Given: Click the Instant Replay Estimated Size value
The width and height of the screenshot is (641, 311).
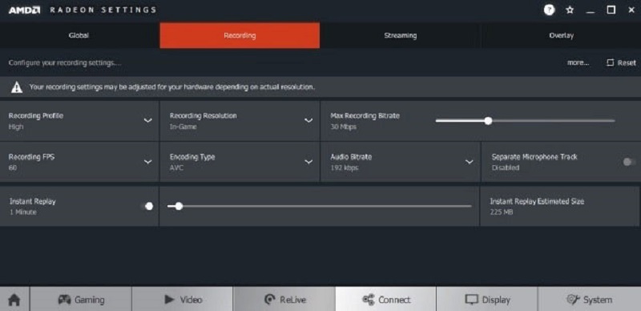Looking at the screenshot, I should point(502,212).
